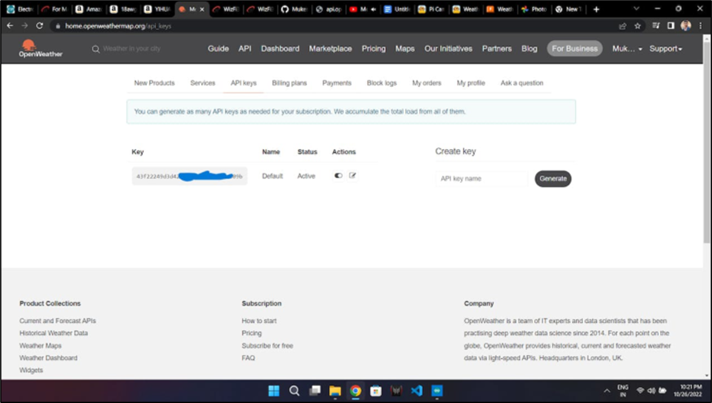
Task: Open Windows taskbar search
Action: click(x=294, y=391)
